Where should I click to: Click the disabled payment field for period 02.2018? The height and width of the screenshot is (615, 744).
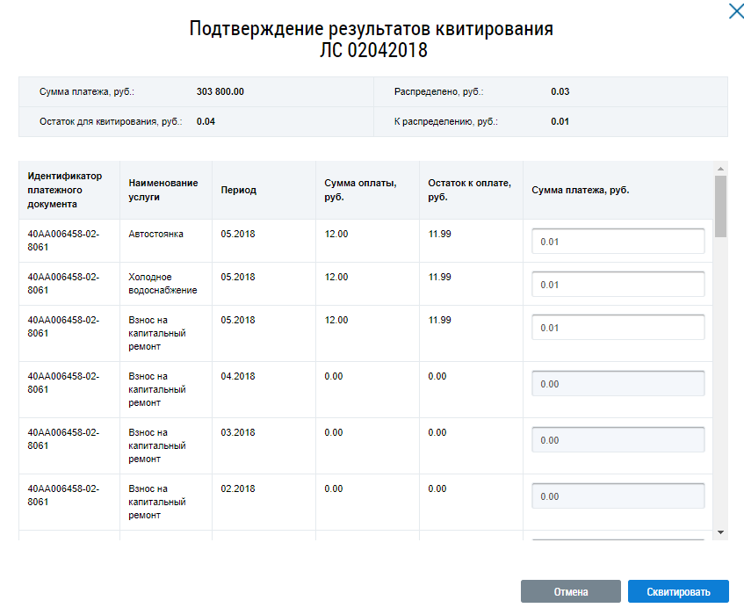click(x=618, y=496)
